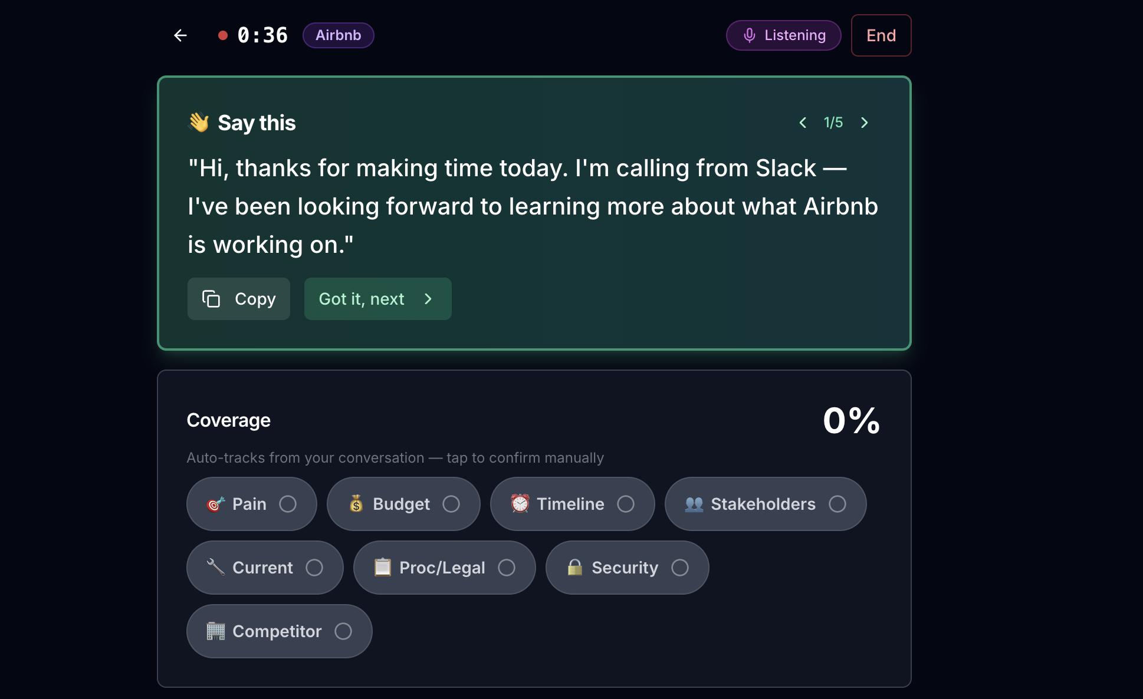Click the Pain target icon
1143x699 pixels.
(216, 504)
